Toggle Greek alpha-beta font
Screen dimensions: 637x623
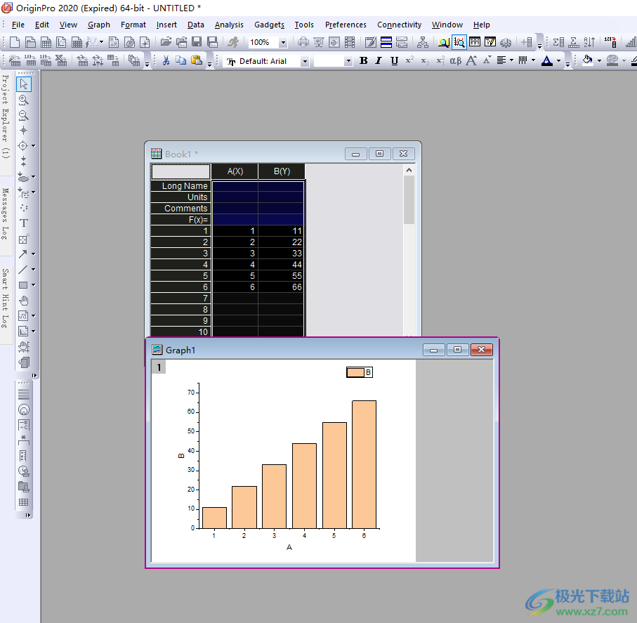[455, 61]
